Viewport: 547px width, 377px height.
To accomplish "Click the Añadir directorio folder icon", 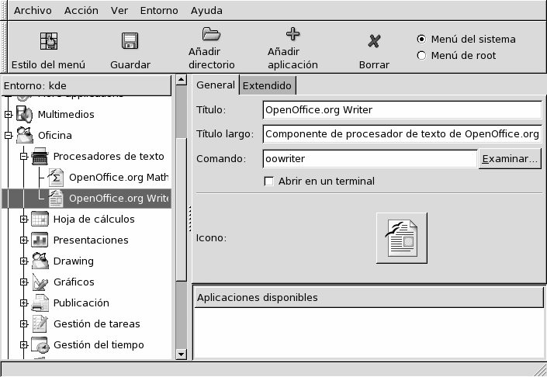I will pyautogui.click(x=211, y=34).
